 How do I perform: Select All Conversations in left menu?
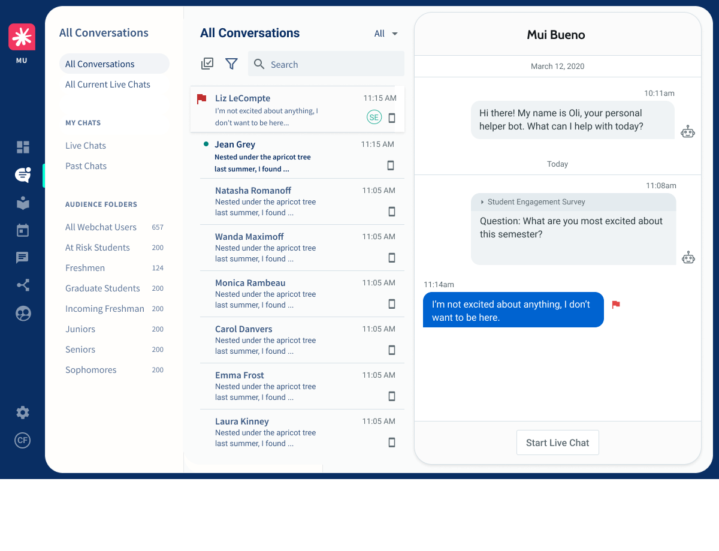coord(114,64)
